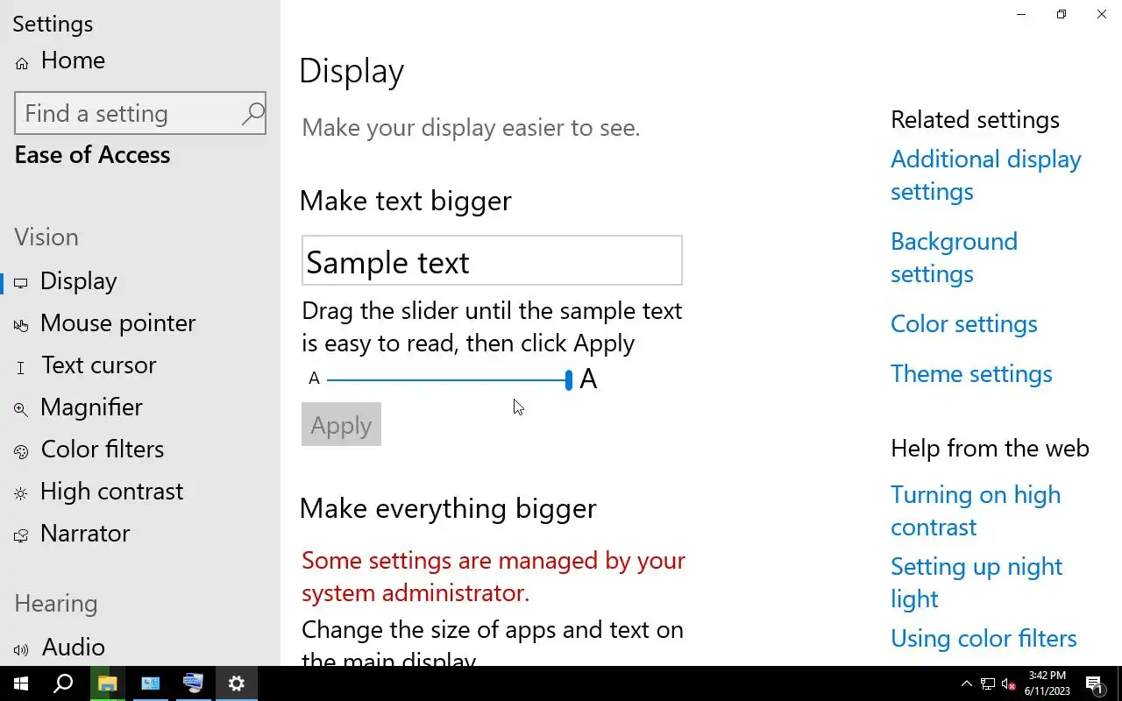Open the notification center icon
Screen dimensions: 1122x701
pyautogui.click(x=1094, y=683)
